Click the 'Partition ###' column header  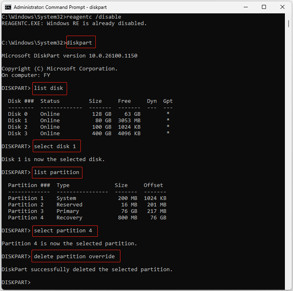point(29,185)
